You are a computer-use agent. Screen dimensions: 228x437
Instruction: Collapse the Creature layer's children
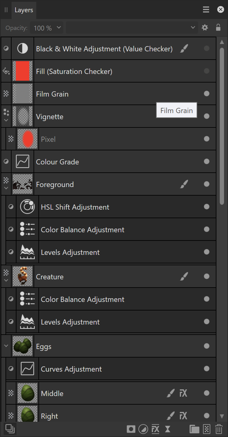click(x=6, y=280)
